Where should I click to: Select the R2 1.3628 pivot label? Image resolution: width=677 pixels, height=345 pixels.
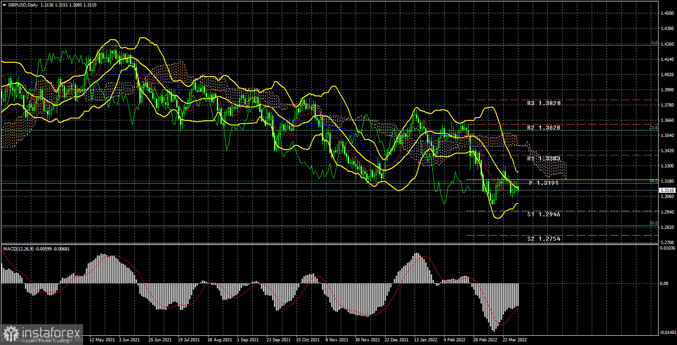click(544, 127)
